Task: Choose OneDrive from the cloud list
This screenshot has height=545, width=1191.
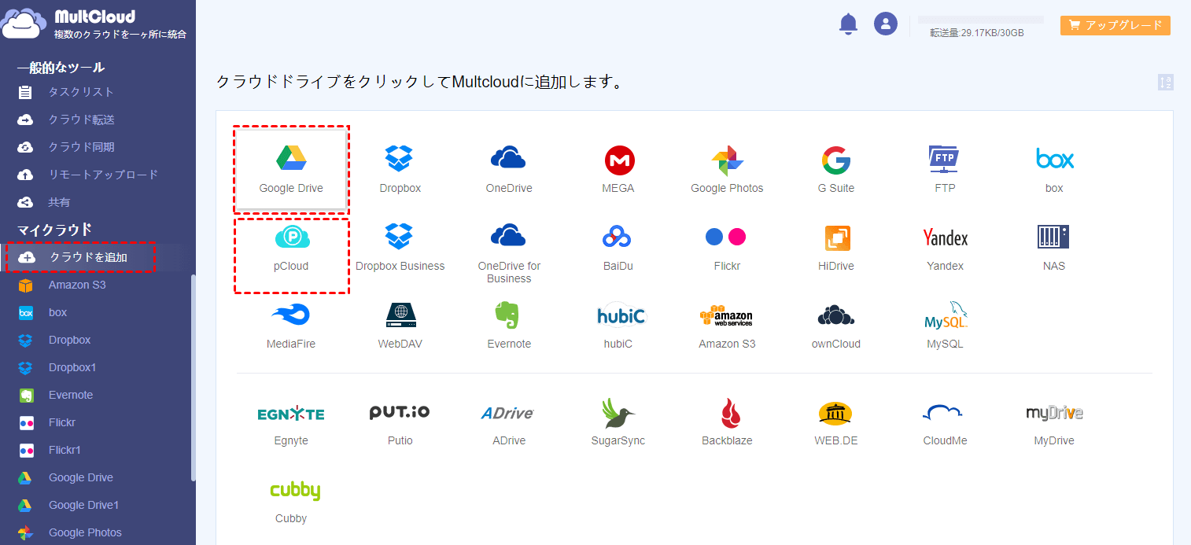Action: coord(509,170)
